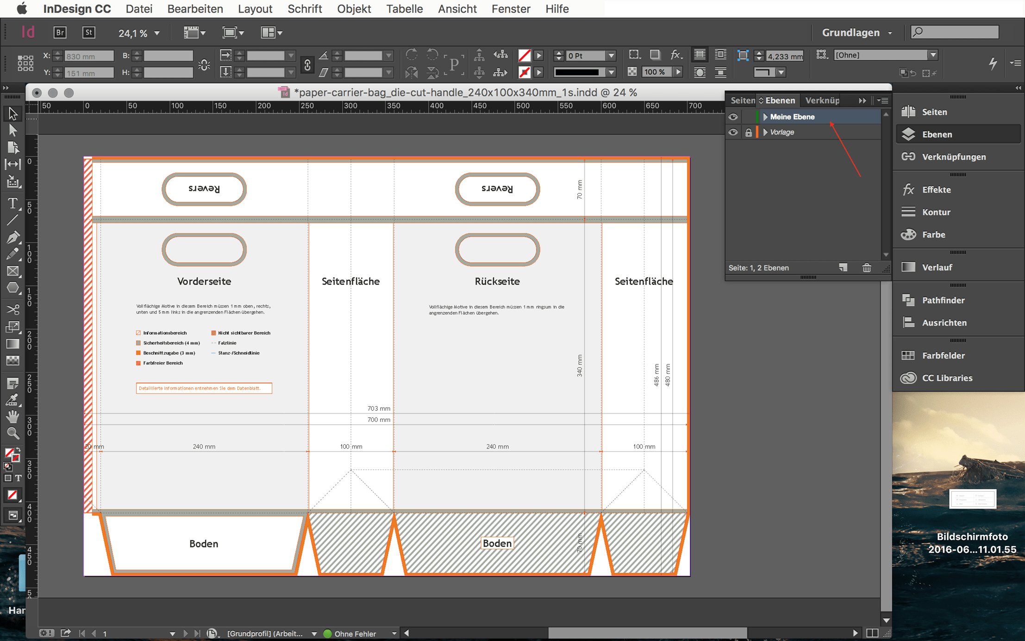Screen dimensions: 1025x641
Task: Switch to the Seiten tab
Action: pos(742,101)
